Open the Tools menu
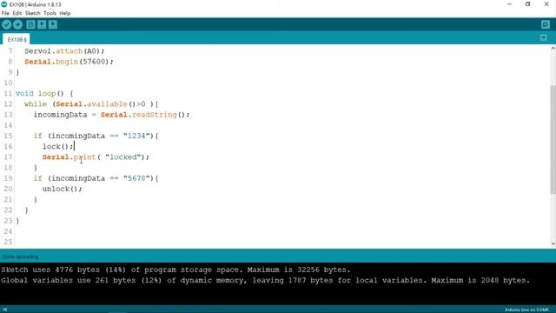 [50, 13]
